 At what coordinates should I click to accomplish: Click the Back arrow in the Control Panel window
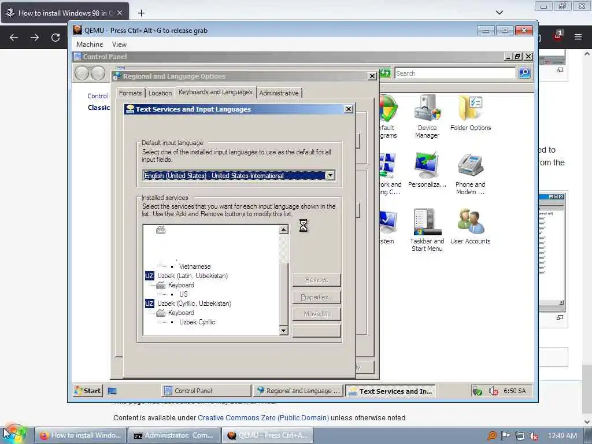coord(82,73)
